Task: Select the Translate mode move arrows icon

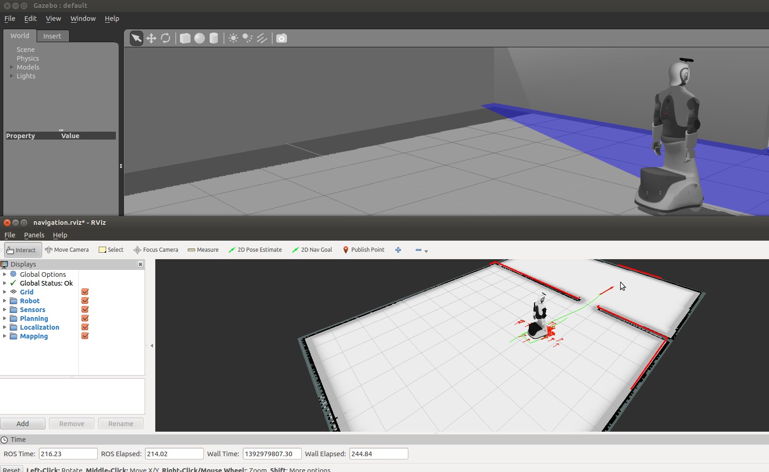Action: tap(151, 38)
